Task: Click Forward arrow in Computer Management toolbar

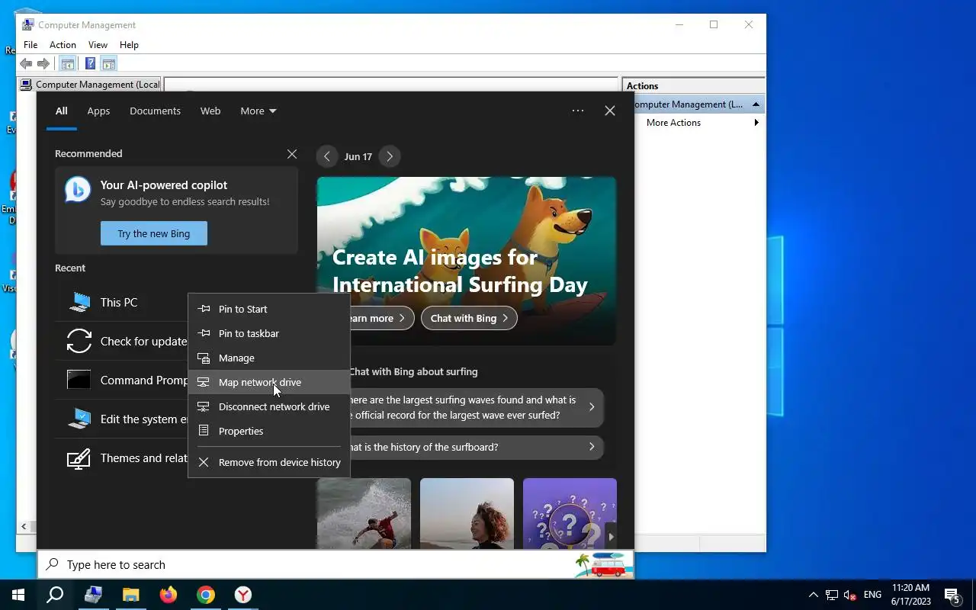Action: tap(43, 64)
